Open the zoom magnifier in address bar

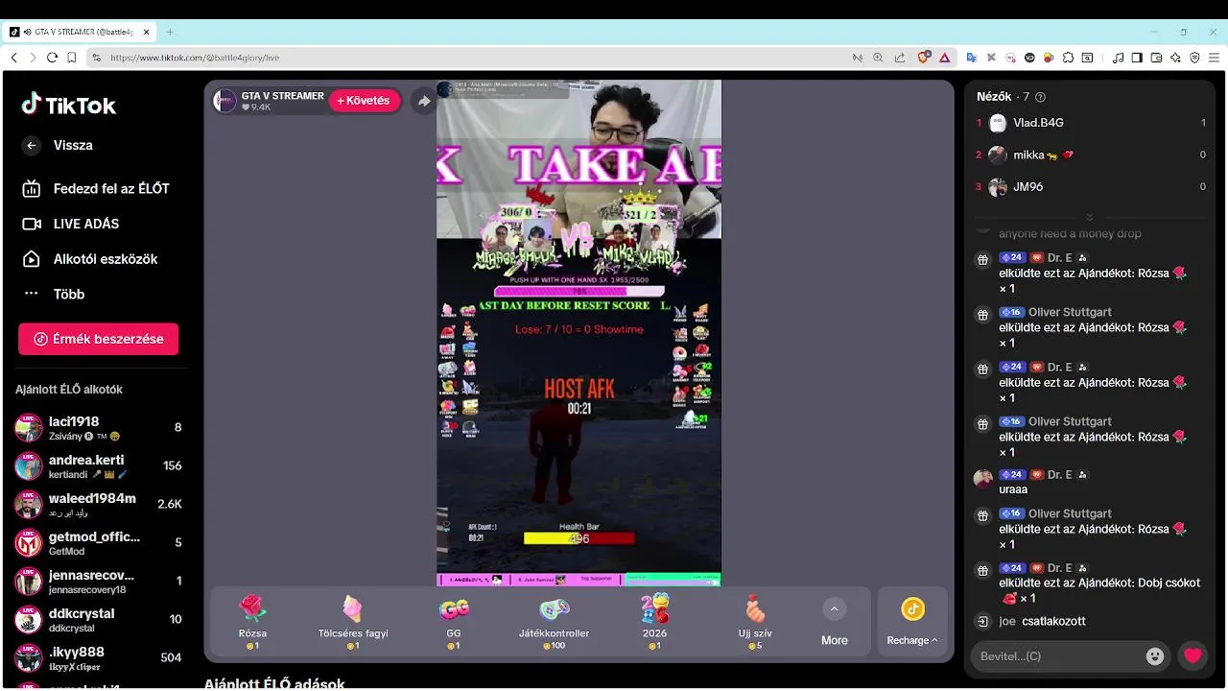(878, 58)
